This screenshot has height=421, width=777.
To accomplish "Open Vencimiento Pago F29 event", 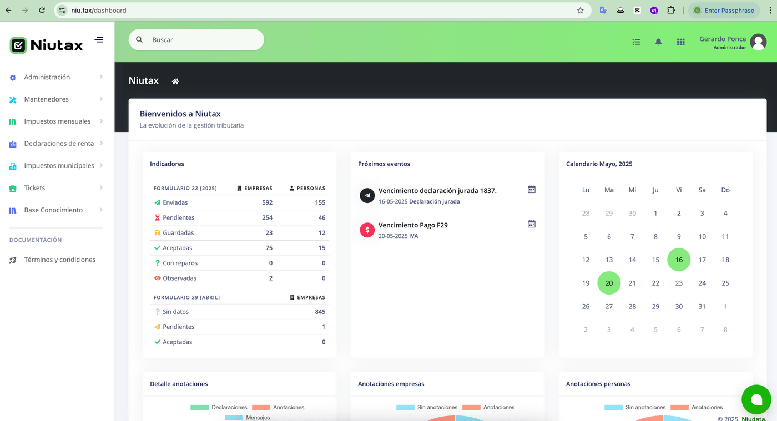I will pos(413,225).
